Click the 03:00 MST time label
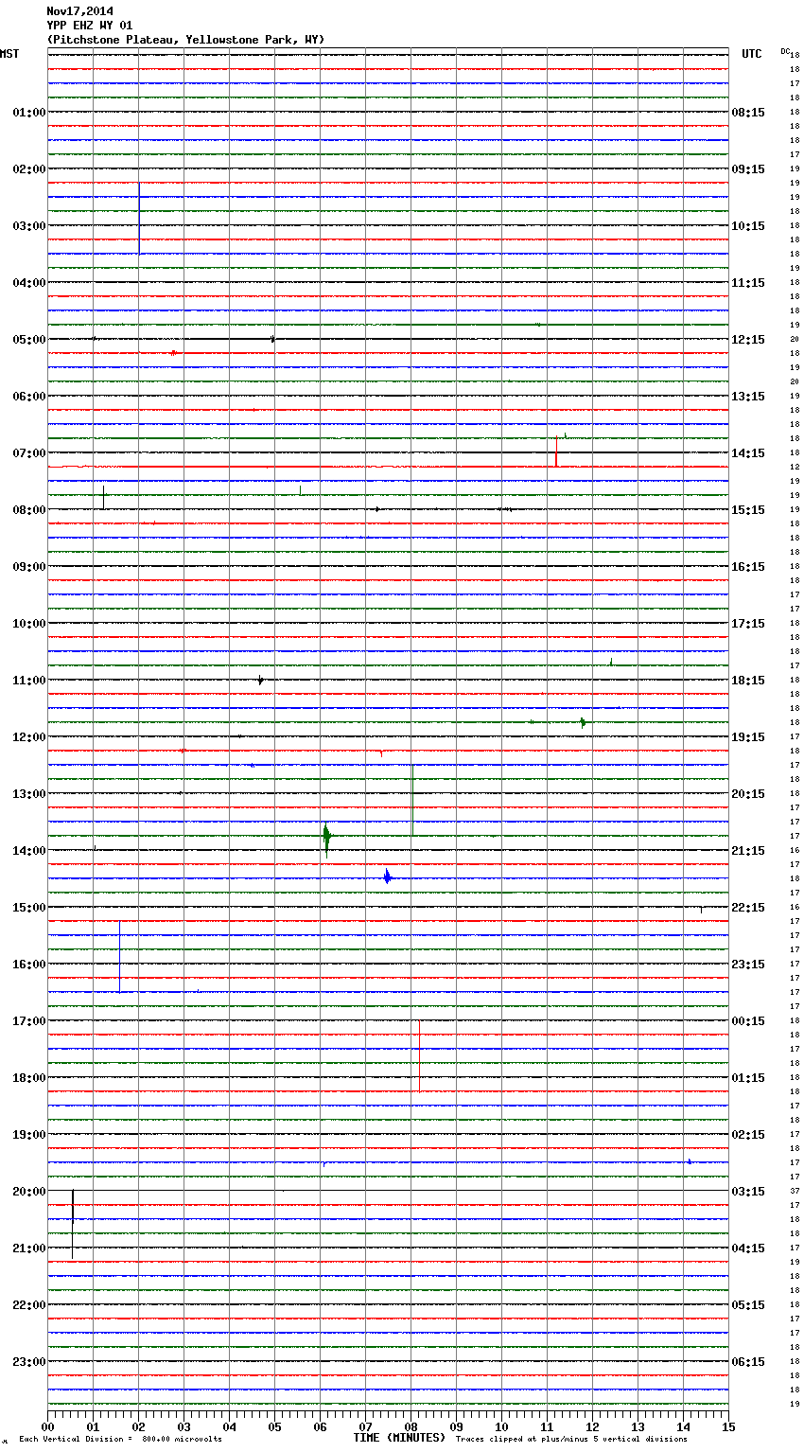The height and width of the screenshot is (1452, 804). click(28, 226)
